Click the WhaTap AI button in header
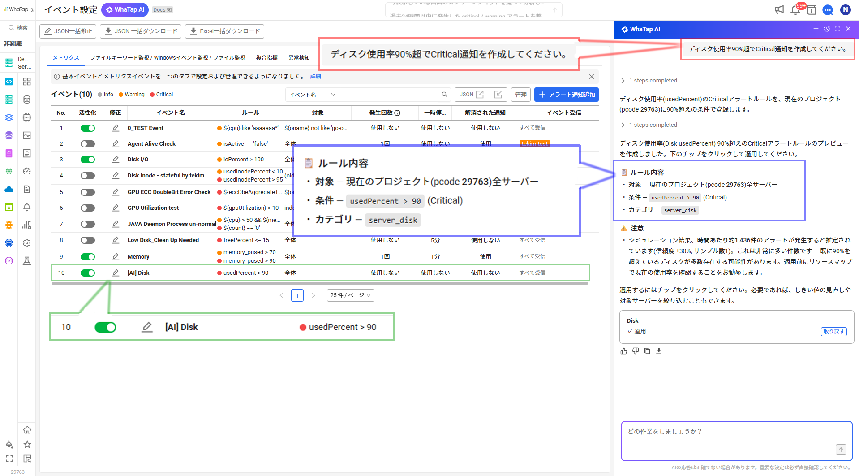 pos(125,9)
